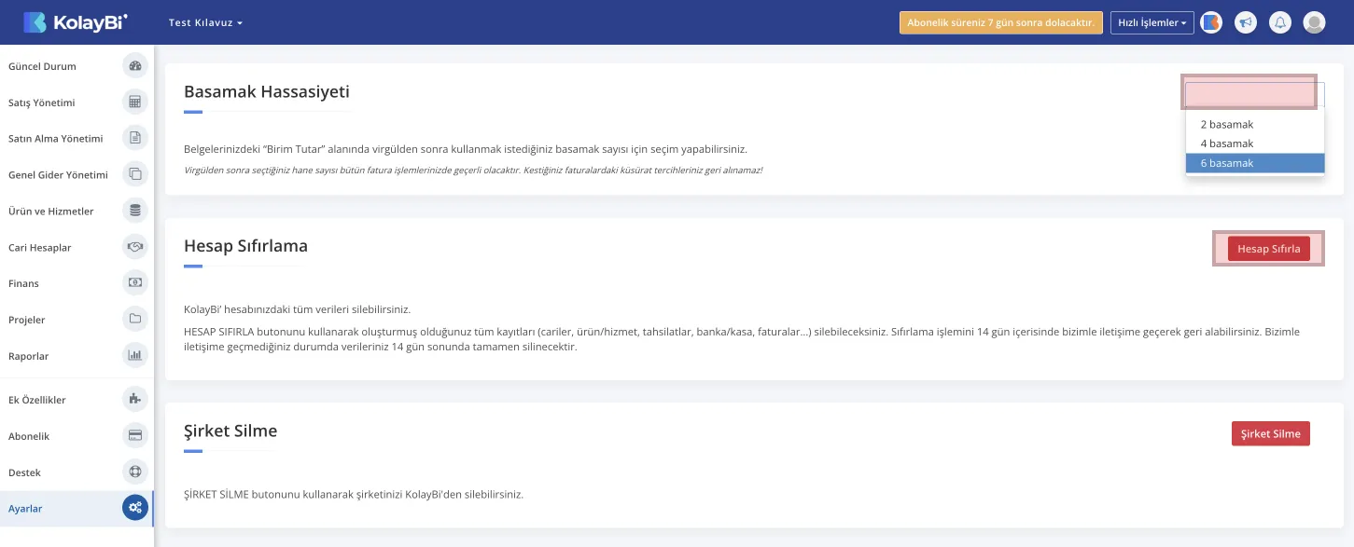Click the Satış Yönetimi calculator icon
This screenshot has width=1354, height=547.
click(135, 103)
